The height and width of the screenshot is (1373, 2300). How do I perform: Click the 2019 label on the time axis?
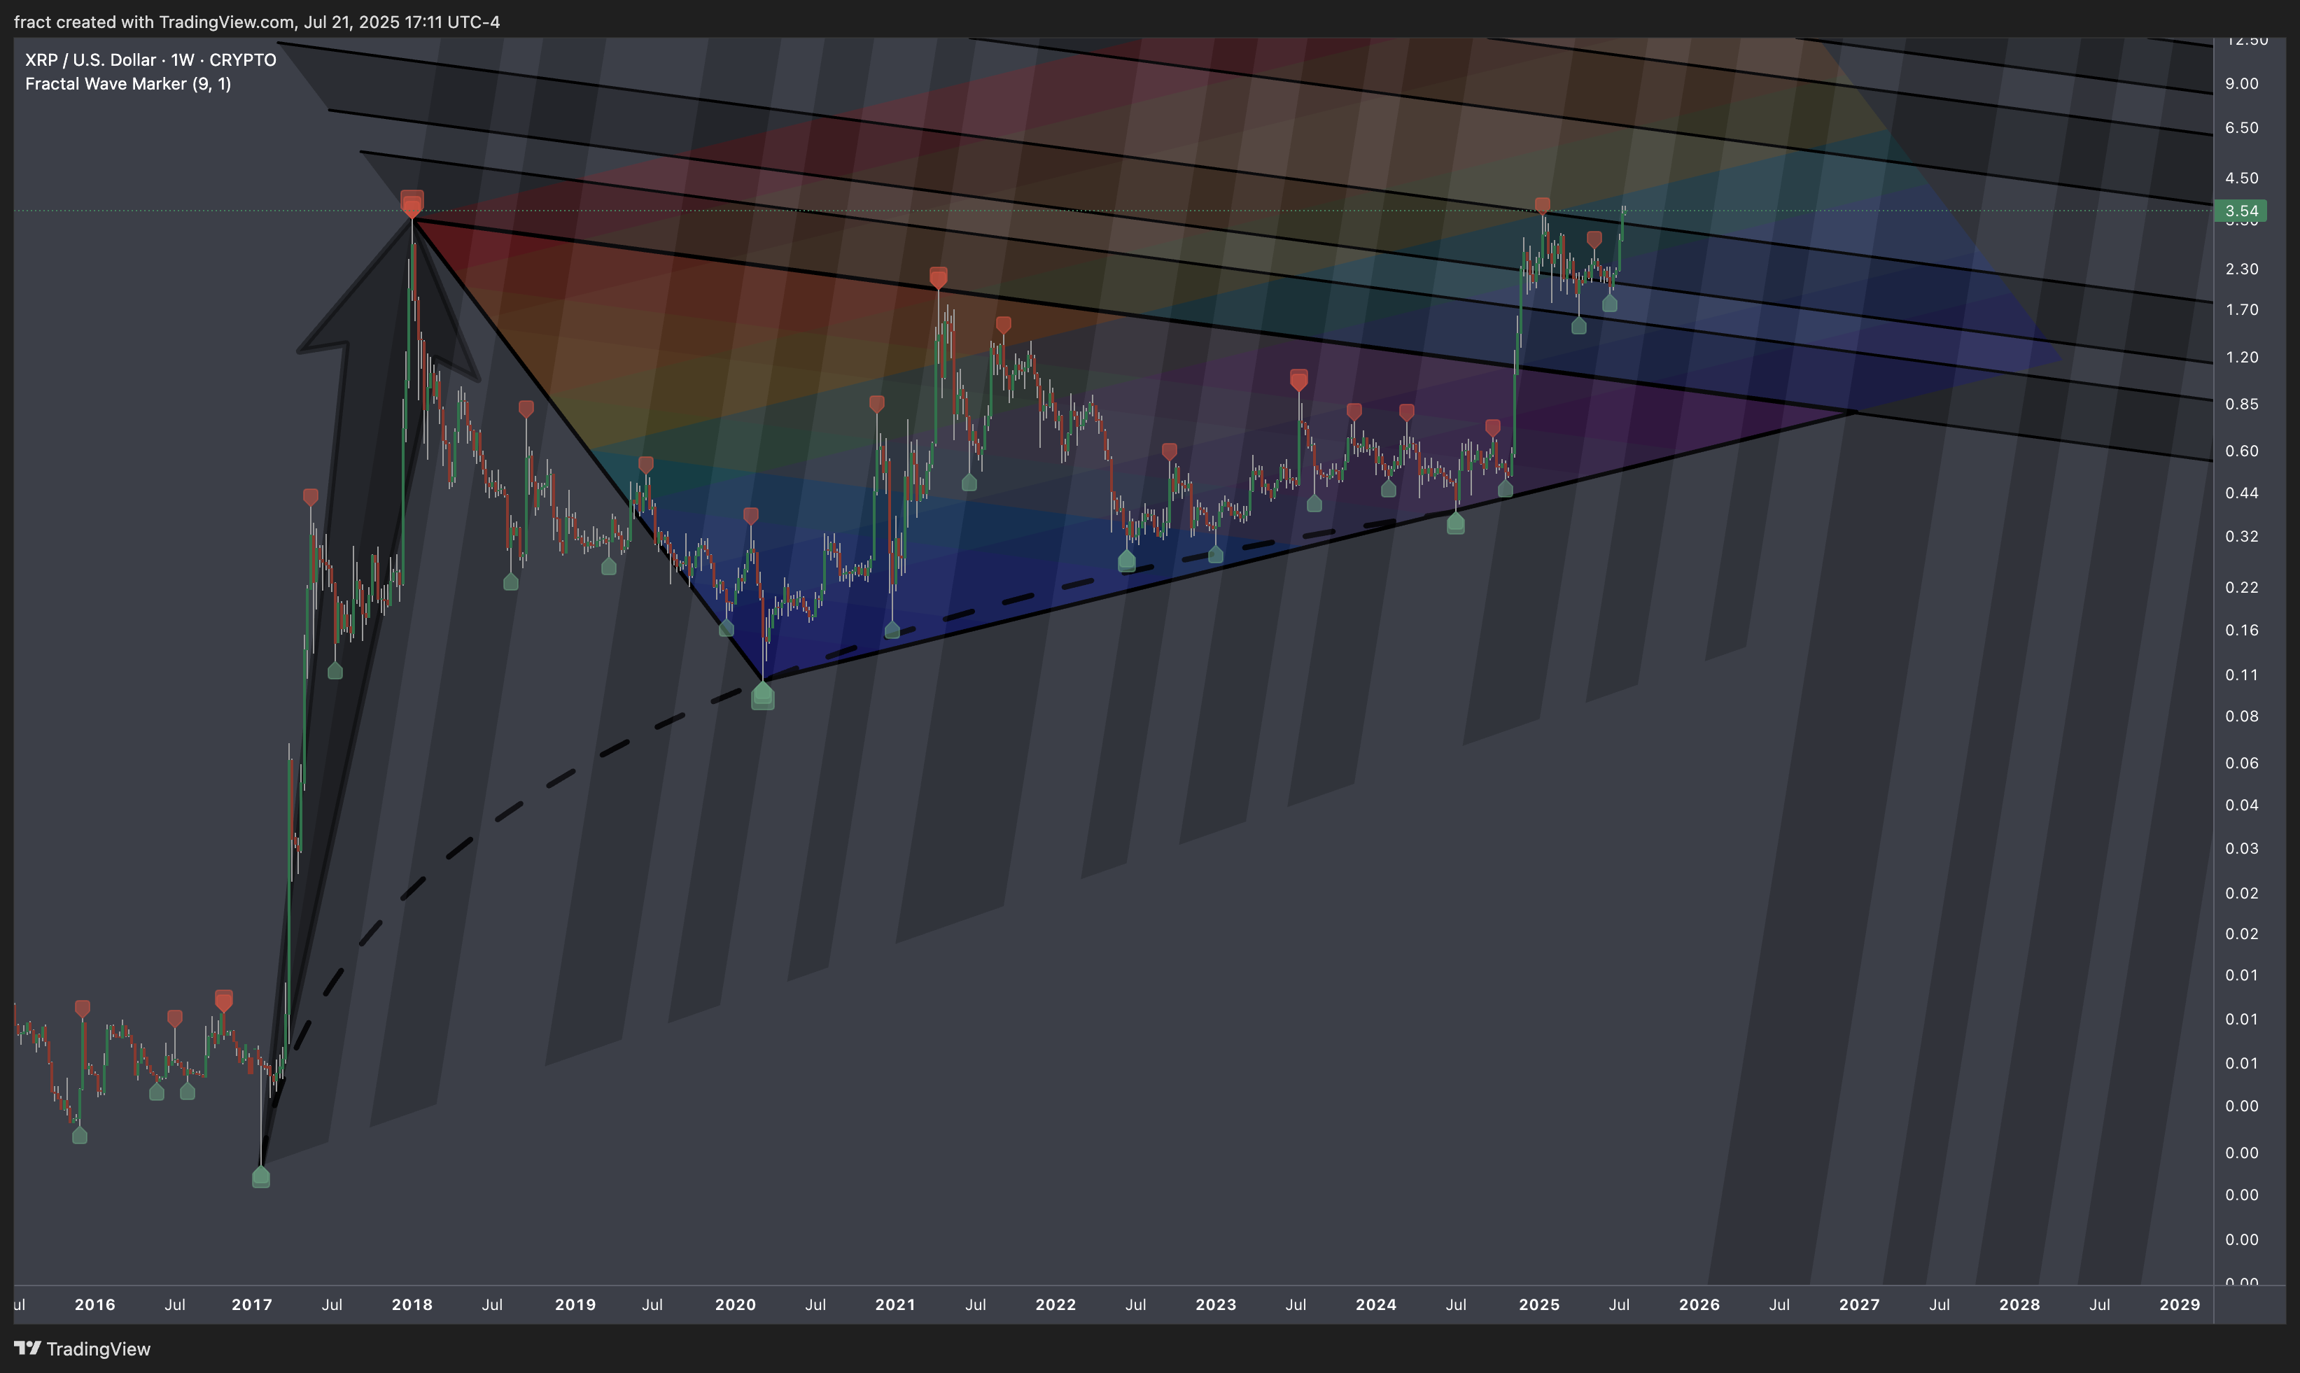(x=575, y=1304)
